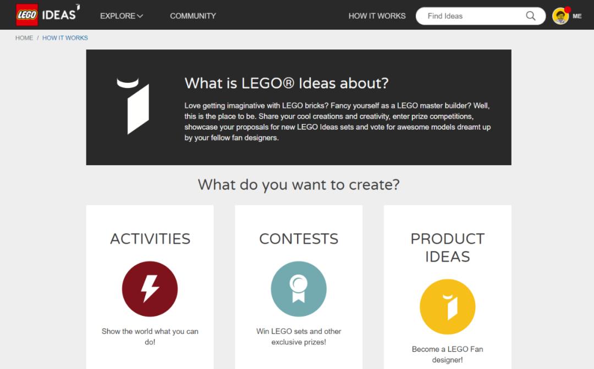The width and height of the screenshot is (594, 369).
Task: Click the search magnifier icon
Action: [531, 16]
